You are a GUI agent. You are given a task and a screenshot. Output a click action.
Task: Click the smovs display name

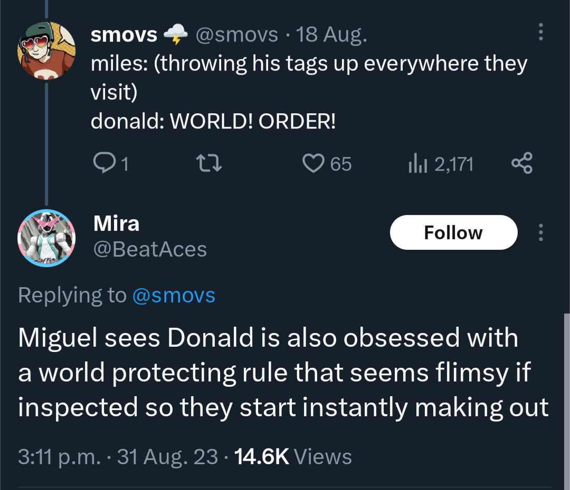124,35
